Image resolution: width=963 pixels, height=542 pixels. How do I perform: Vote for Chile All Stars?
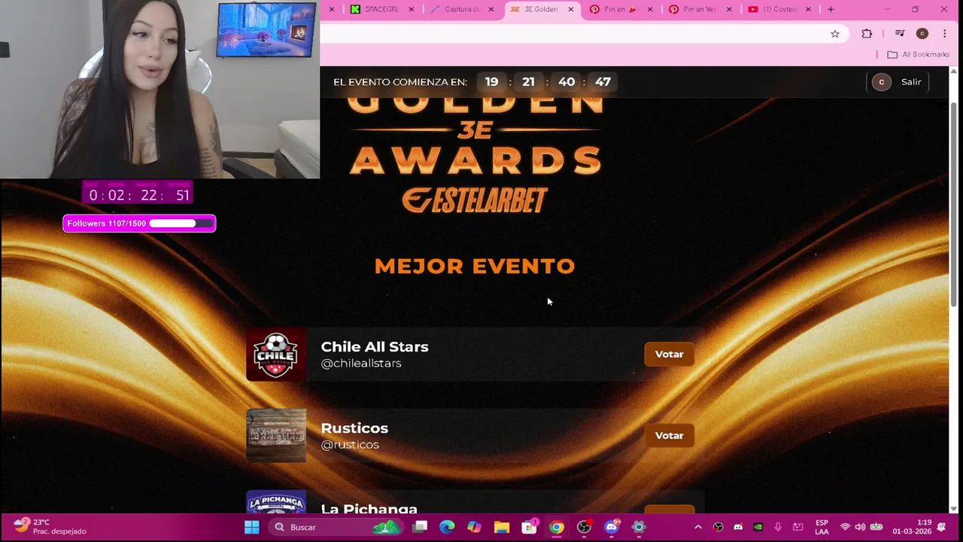coord(669,354)
